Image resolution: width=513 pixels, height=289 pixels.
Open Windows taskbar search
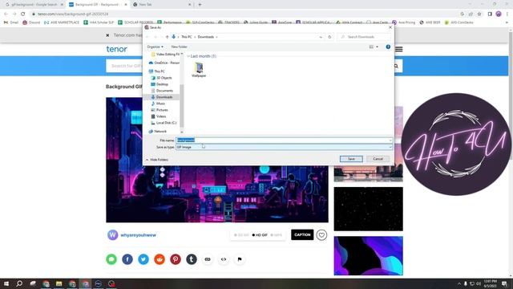coord(19,283)
